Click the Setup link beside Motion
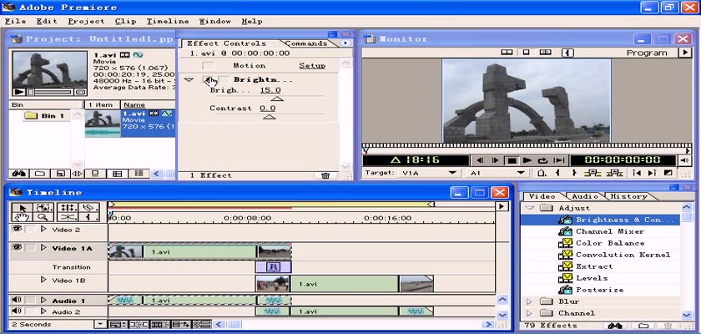701x334 pixels. 312,66
